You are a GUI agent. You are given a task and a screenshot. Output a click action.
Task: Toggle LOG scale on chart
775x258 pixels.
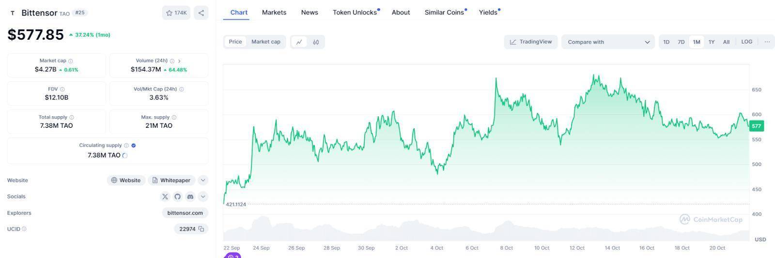[x=747, y=42]
